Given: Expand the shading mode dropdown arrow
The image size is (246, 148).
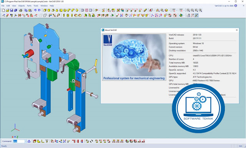Looking at the screenshot, I should point(154,10).
